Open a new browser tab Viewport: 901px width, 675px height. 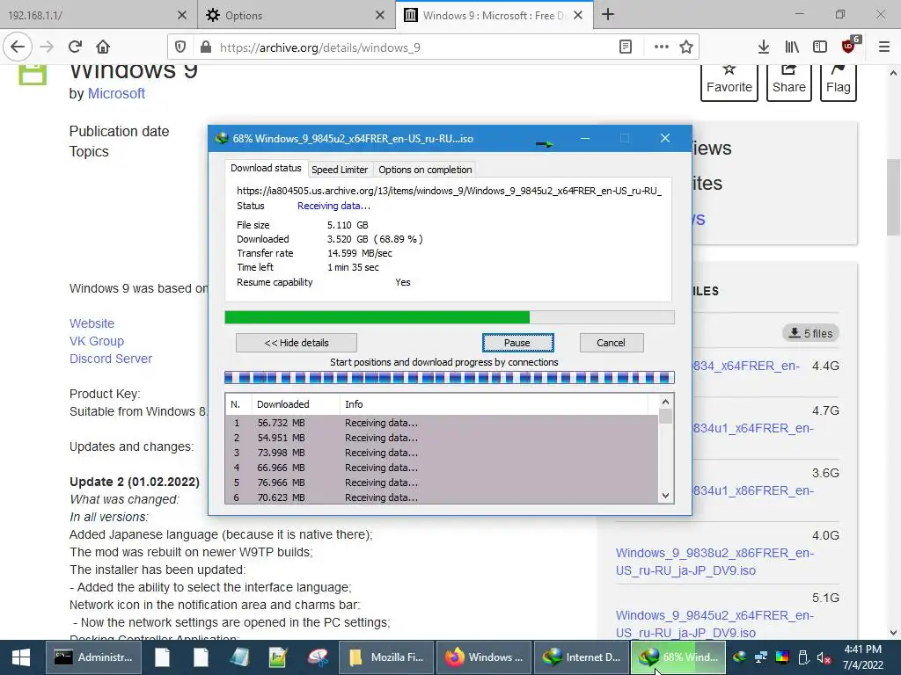(608, 15)
